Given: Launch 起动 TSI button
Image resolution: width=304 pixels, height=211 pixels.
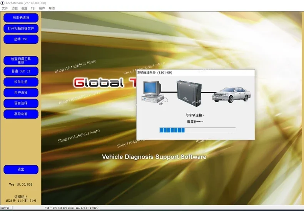Looking at the screenshot, I should (21, 39).
